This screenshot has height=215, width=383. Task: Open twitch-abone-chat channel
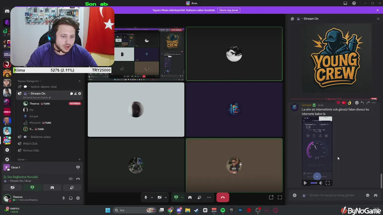(44, 87)
